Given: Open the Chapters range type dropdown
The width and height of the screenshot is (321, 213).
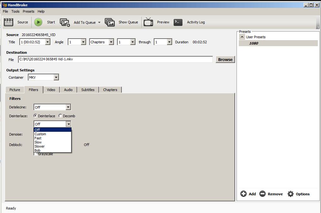Looking at the screenshot, I should [111, 42].
